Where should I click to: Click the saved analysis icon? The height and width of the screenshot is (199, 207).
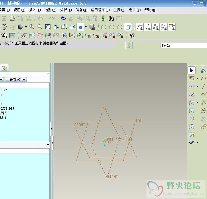pos(88,36)
